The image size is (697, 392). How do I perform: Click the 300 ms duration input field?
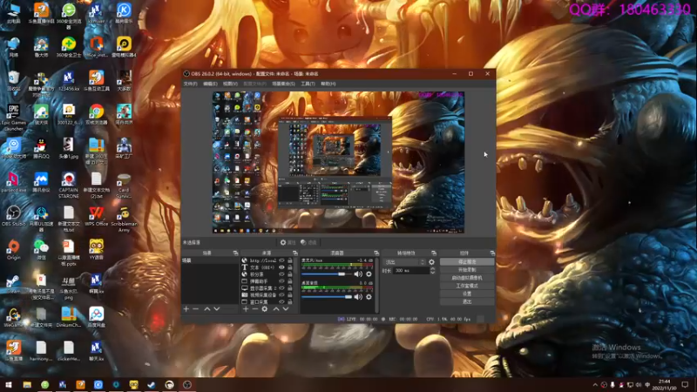pyautogui.click(x=411, y=271)
